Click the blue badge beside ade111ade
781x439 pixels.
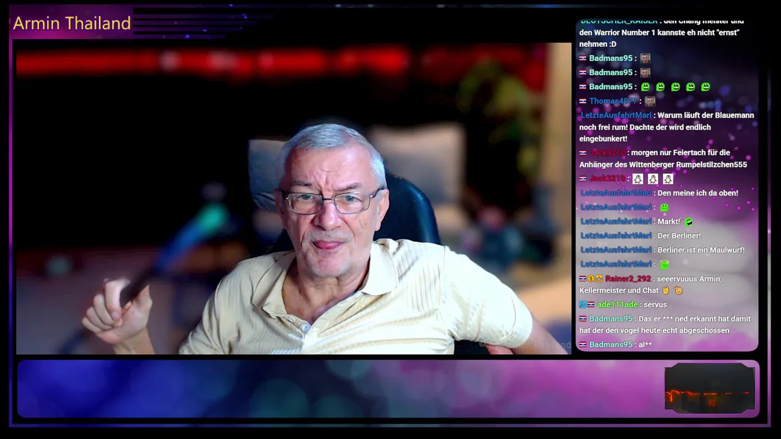click(x=583, y=304)
